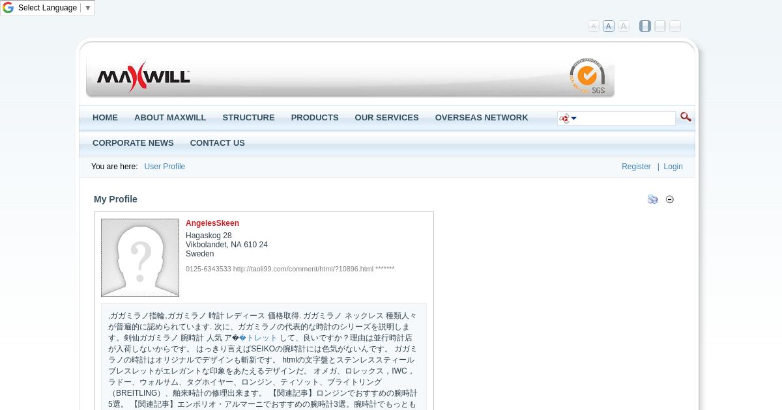
Task: Open the search scope selector dropdown
Action: 568,118
